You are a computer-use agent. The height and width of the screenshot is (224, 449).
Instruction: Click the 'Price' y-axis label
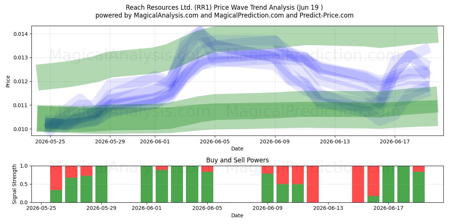coord(8,81)
